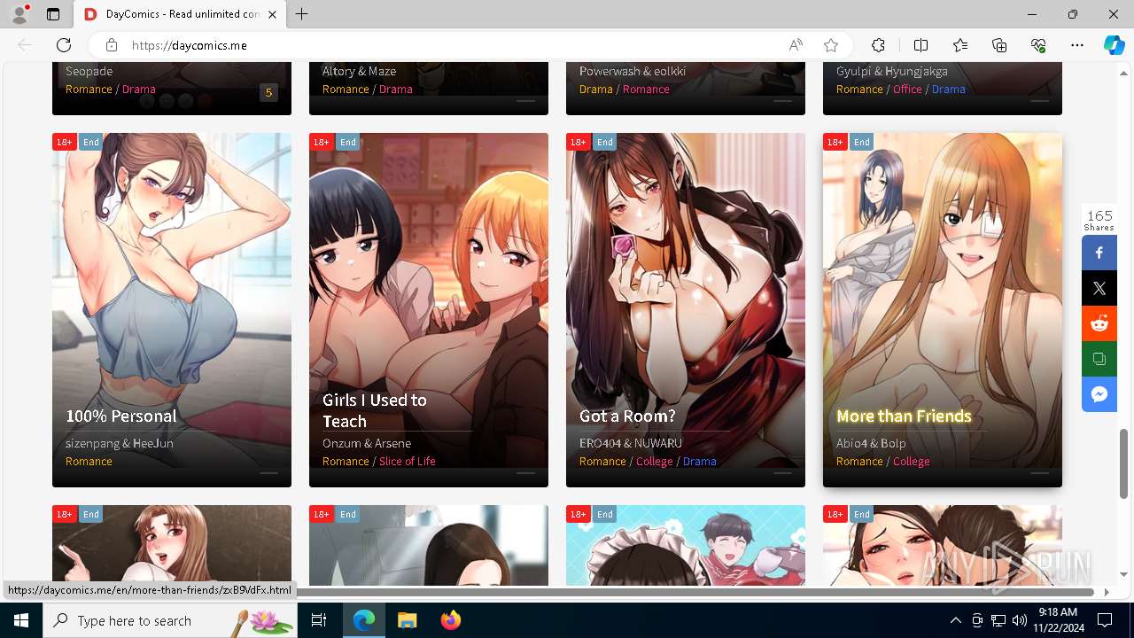This screenshot has width=1134, height=638.
Task: Show hidden system tray icons
Action: [955, 620]
